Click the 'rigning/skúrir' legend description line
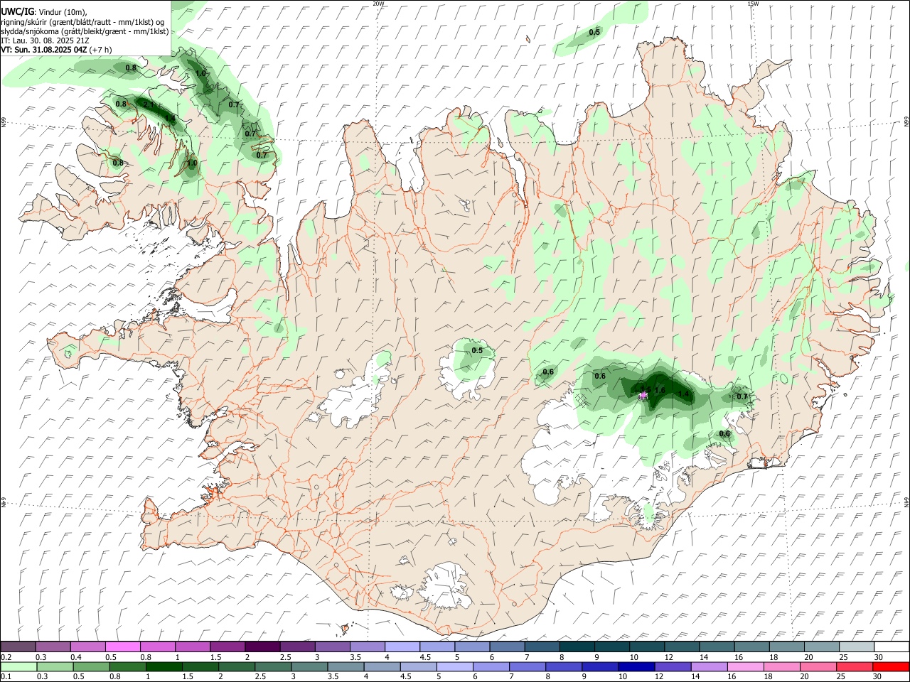Screen dimensions: 910x682 click(82, 22)
